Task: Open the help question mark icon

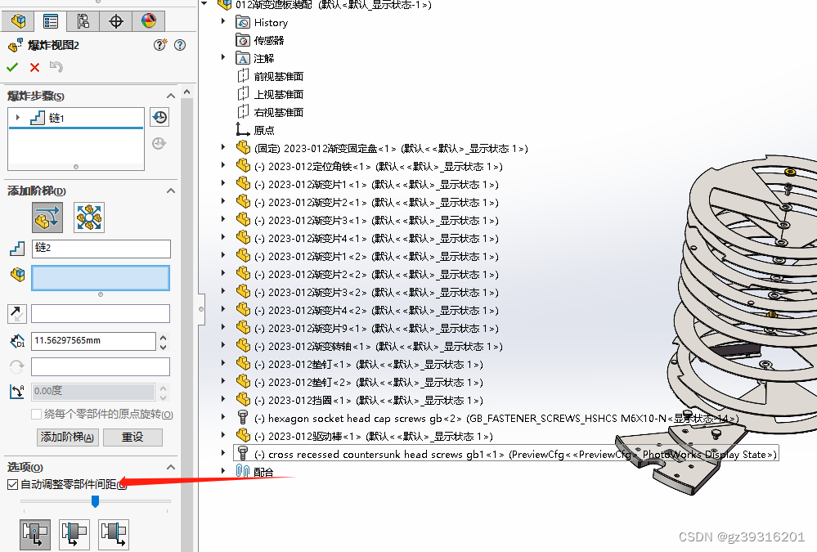Action: click(180, 45)
